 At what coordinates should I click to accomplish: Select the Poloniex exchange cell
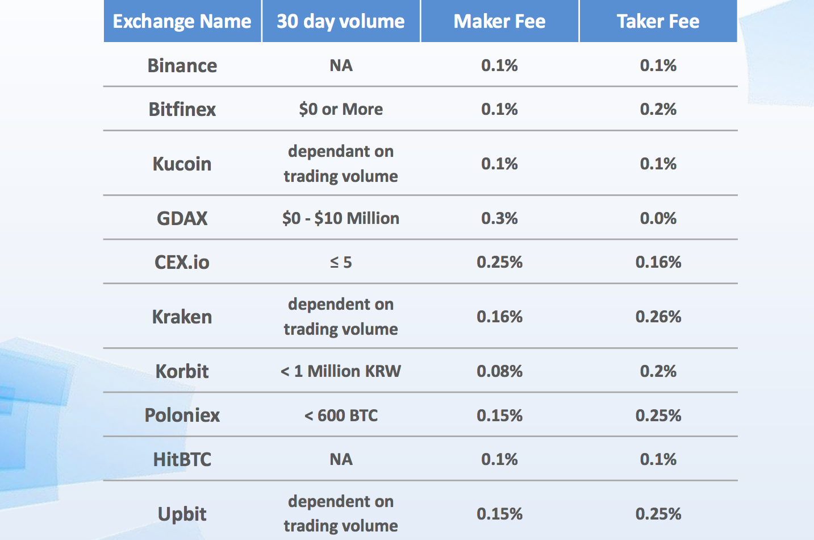182,416
